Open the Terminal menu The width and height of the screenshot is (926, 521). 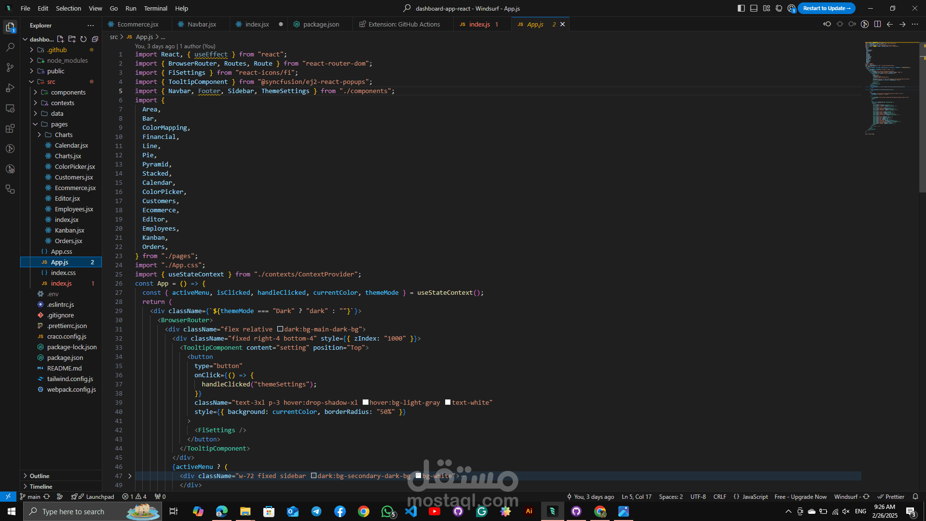click(155, 8)
